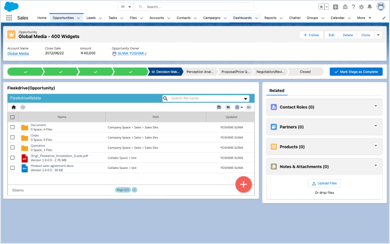
Task: Go to the Home tab
Action: (42, 18)
